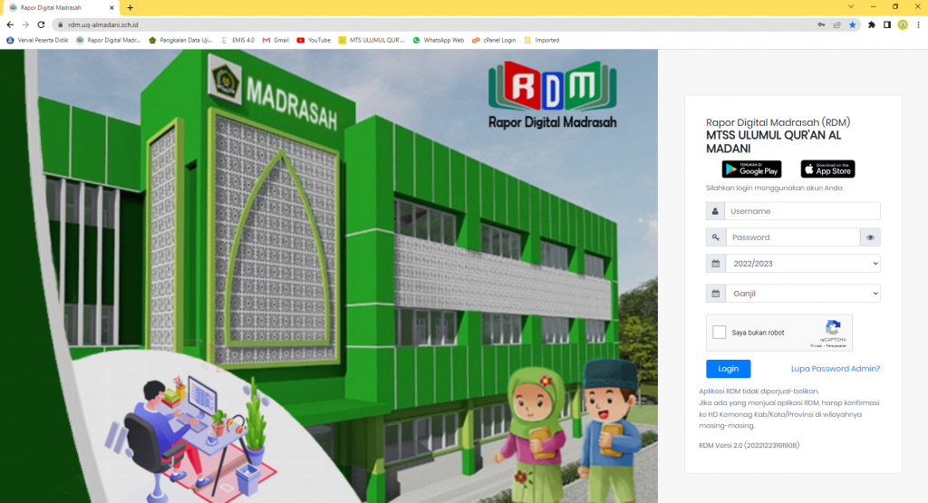Open the EMIS 4.0 bookmark
The image size is (928, 503).
(238, 40)
